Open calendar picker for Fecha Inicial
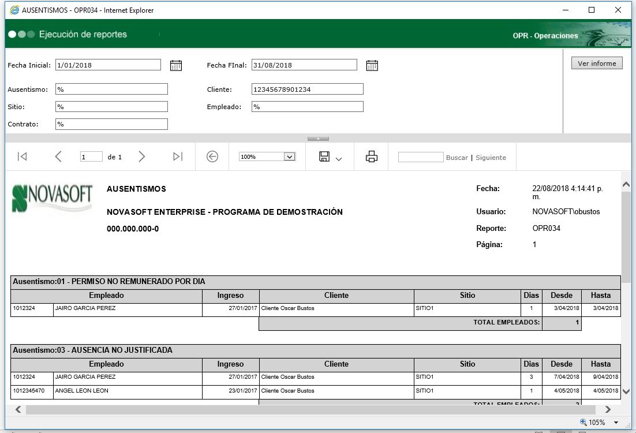The width and height of the screenshot is (636, 433). (x=176, y=65)
